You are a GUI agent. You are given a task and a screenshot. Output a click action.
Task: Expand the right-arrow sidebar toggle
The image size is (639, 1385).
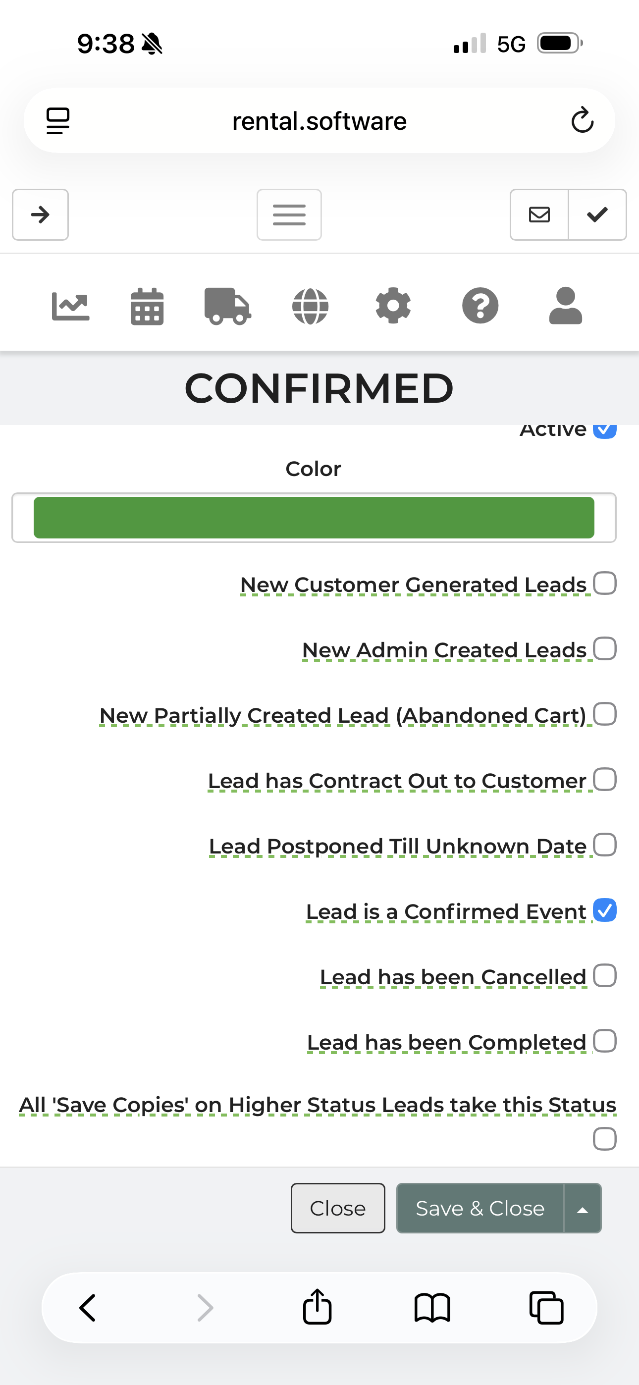40,214
